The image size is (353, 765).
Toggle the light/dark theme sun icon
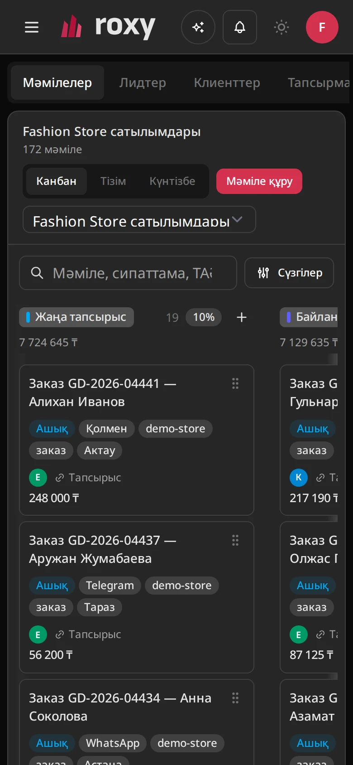[281, 27]
